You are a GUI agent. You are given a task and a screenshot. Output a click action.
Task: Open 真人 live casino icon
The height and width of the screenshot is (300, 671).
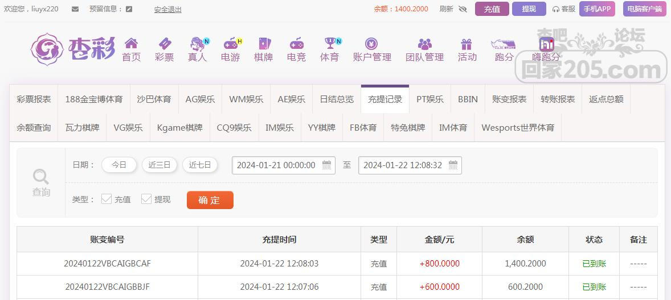[197, 44]
